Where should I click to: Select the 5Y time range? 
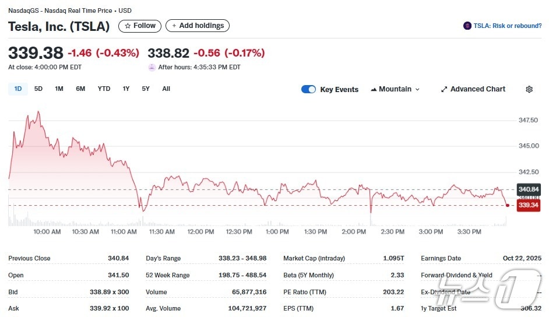tap(146, 89)
